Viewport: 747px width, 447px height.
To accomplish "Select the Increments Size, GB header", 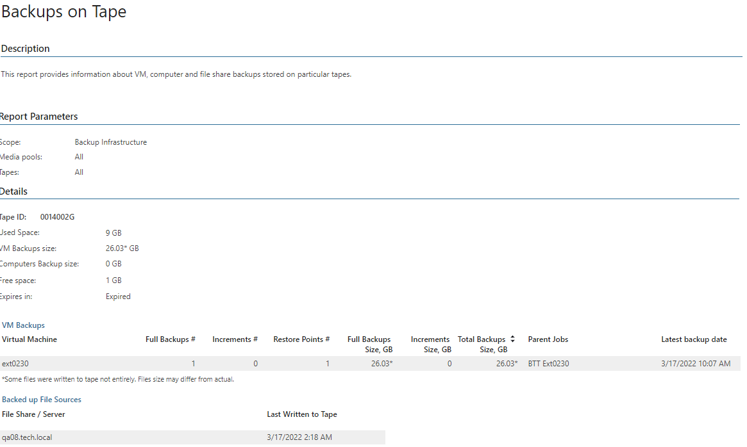I will [x=431, y=344].
